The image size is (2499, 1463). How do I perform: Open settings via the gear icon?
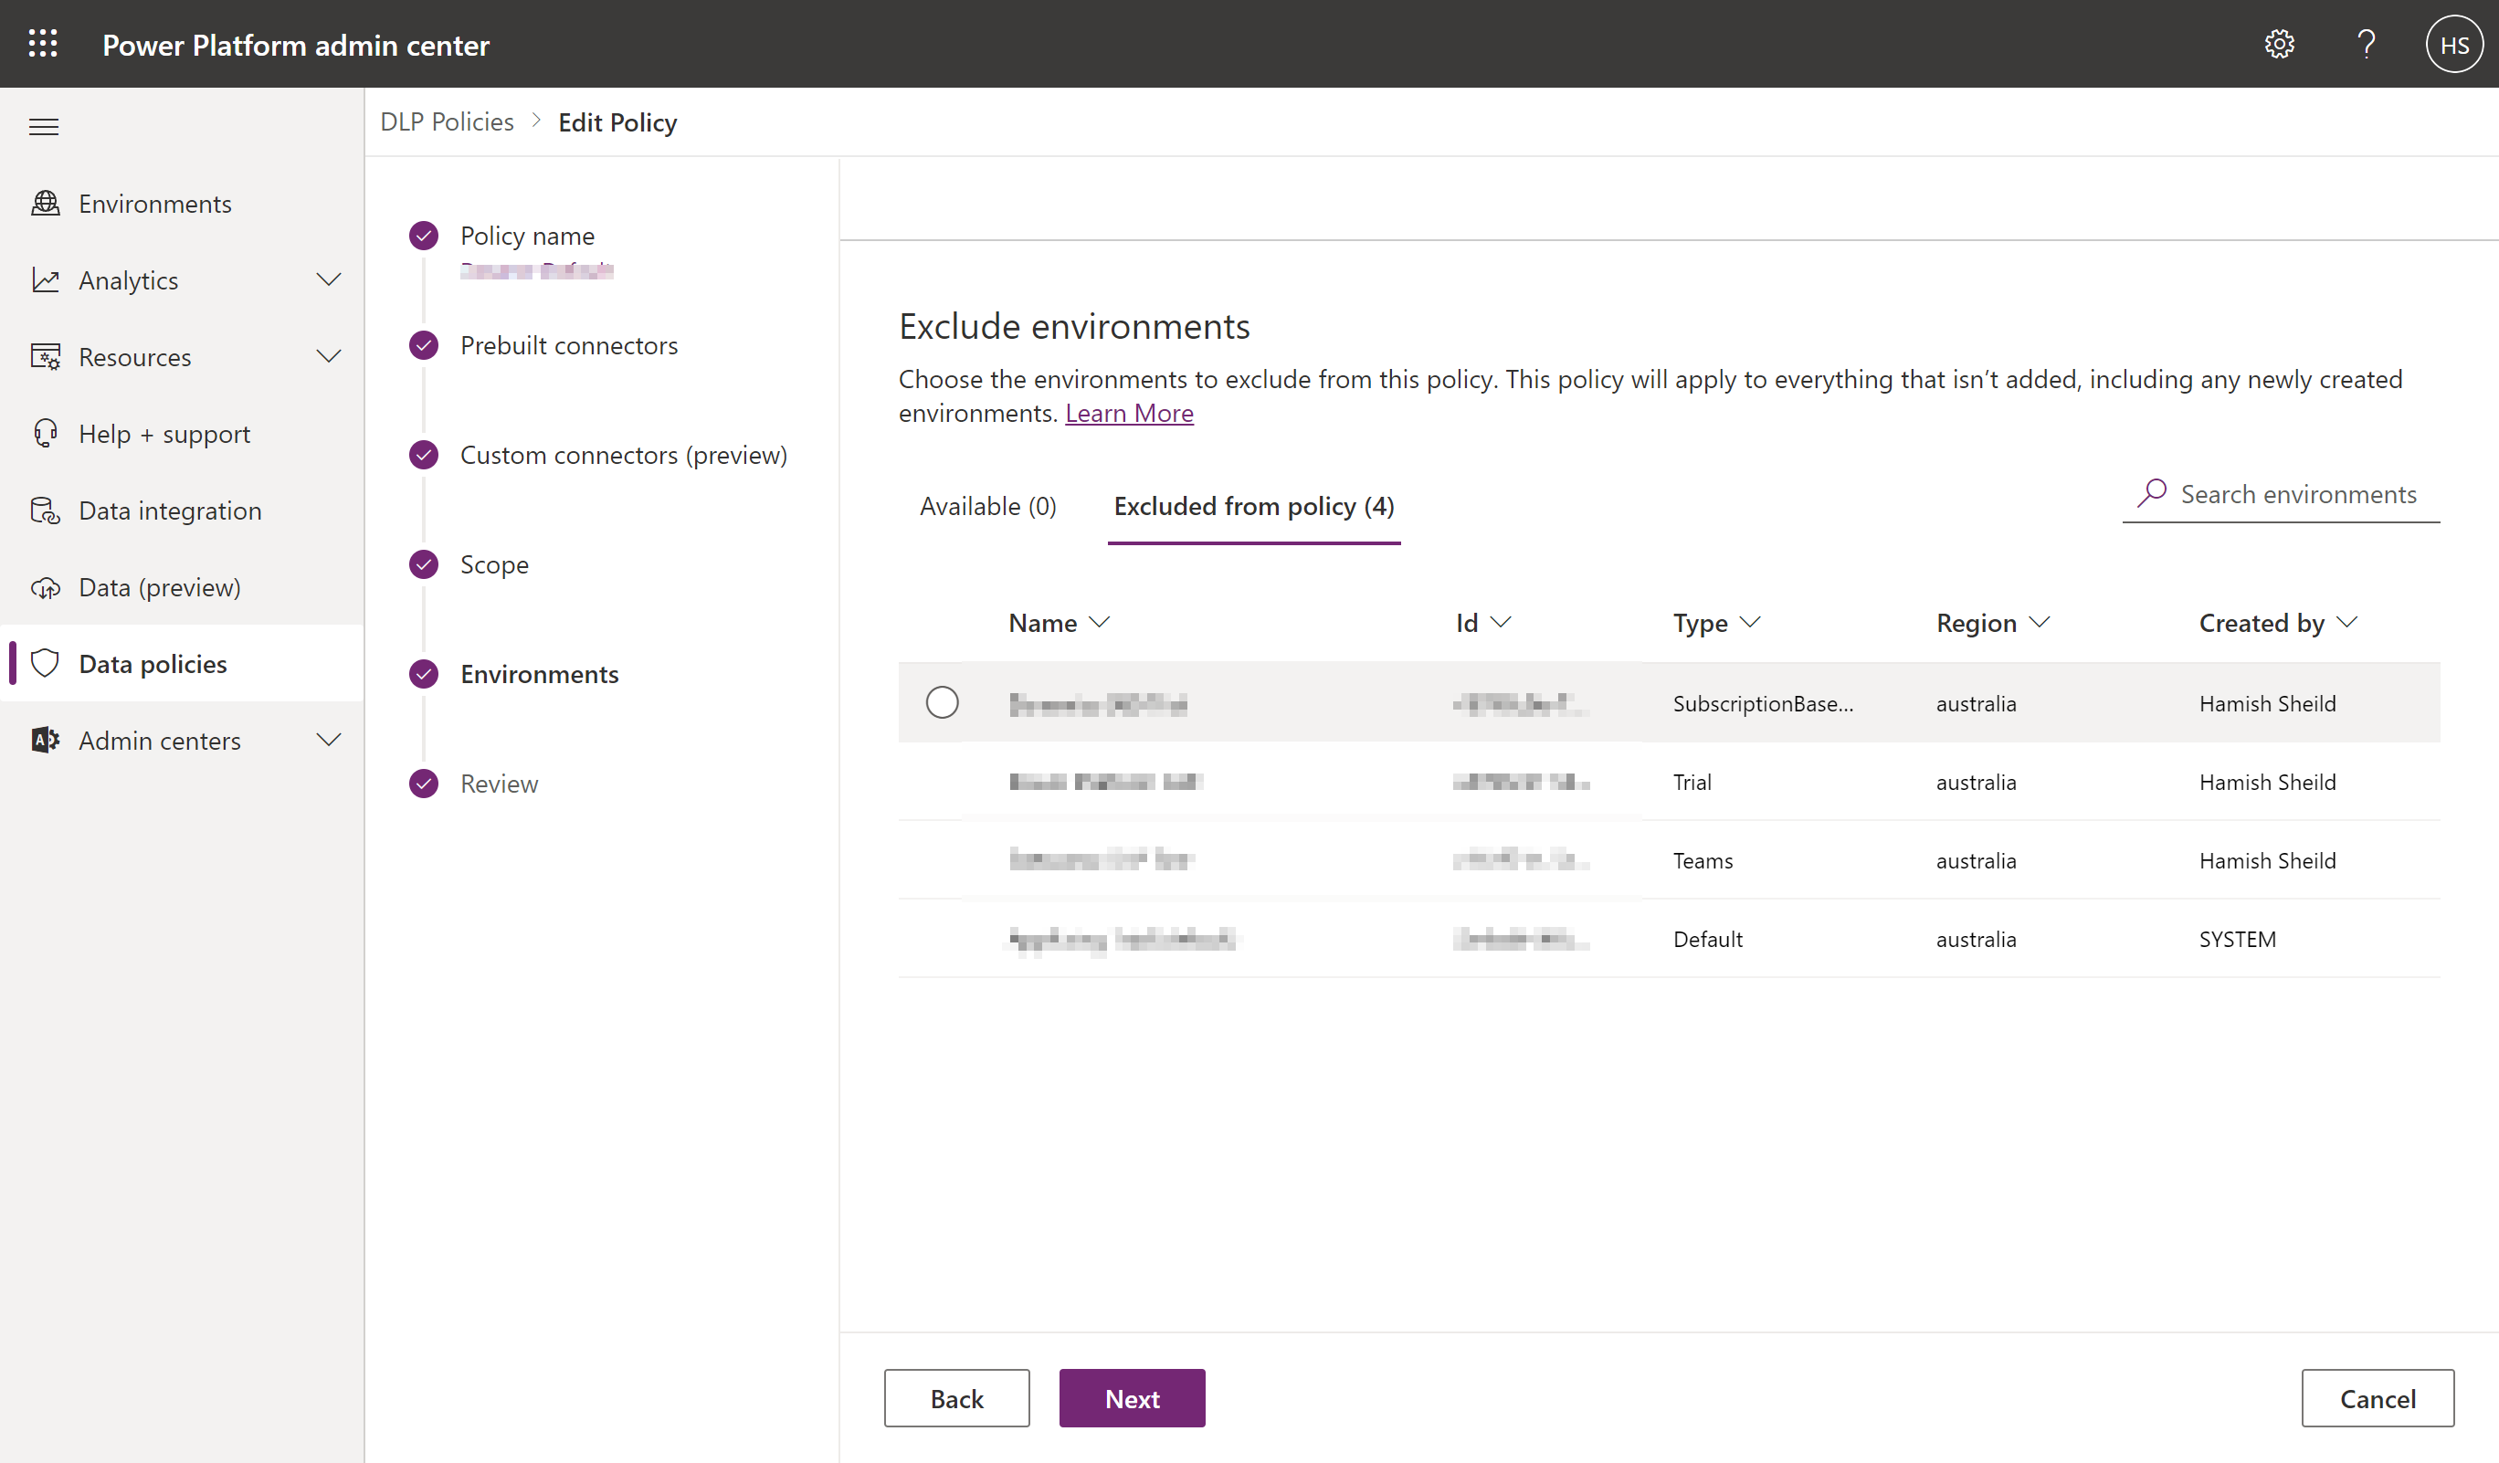(x=2280, y=44)
